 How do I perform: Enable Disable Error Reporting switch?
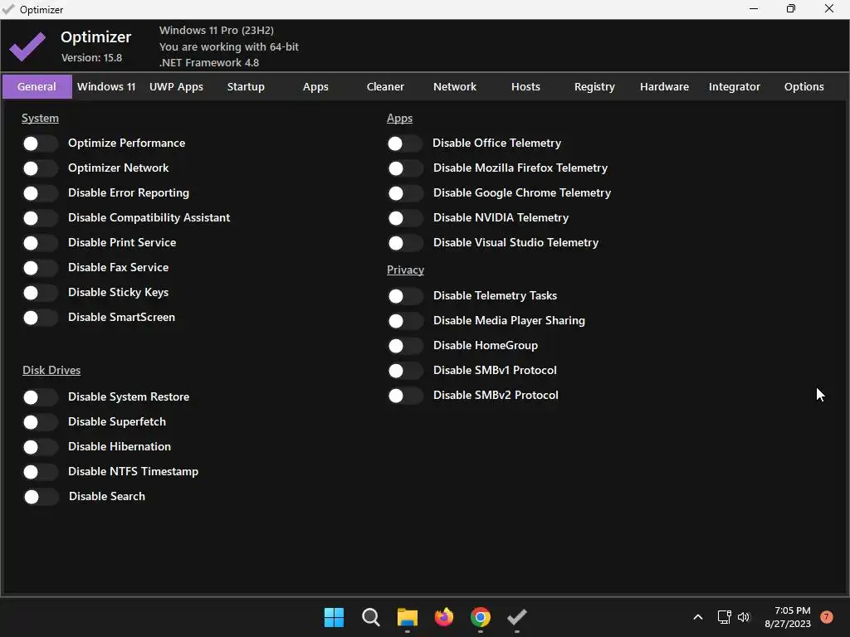click(x=40, y=192)
